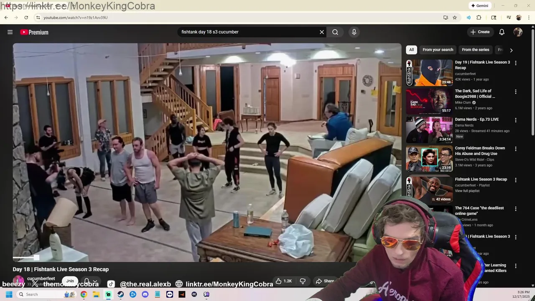The image size is (535, 301).
Task: Open options for Boogie2988 video
Action: 515,92
